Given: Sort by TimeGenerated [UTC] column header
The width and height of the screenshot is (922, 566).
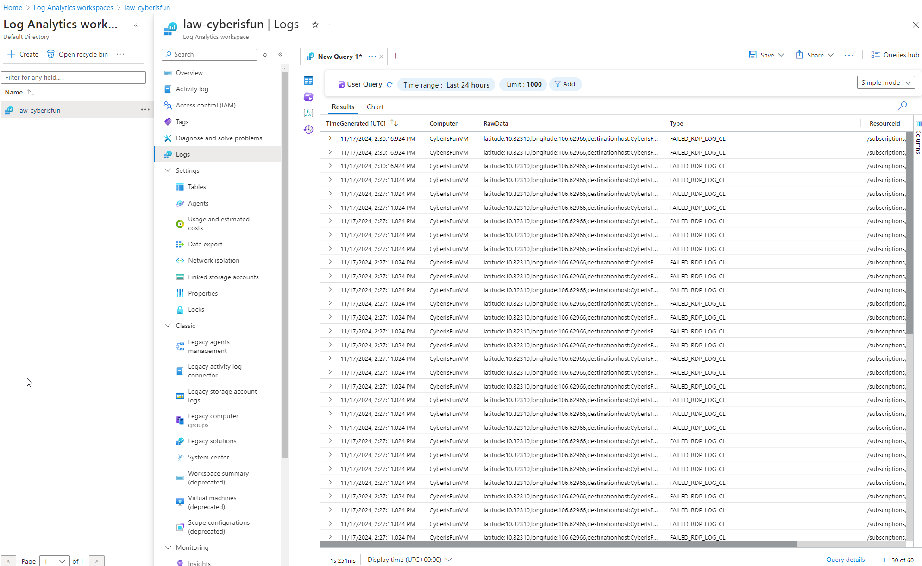Looking at the screenshot, I should [x=356, y=123].
